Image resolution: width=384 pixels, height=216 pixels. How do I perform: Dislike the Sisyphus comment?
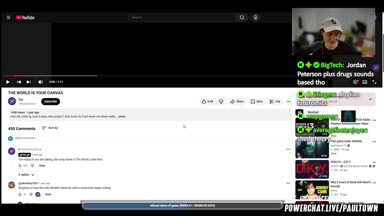(31, 194)
